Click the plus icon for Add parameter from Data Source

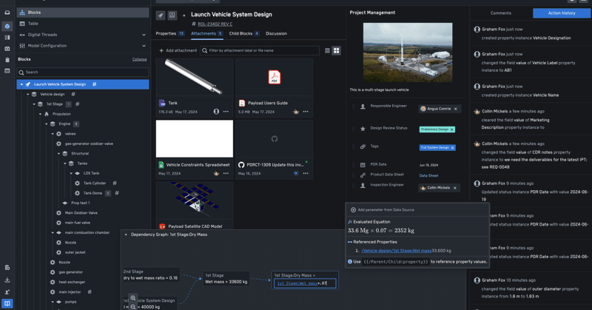point(354,209)
